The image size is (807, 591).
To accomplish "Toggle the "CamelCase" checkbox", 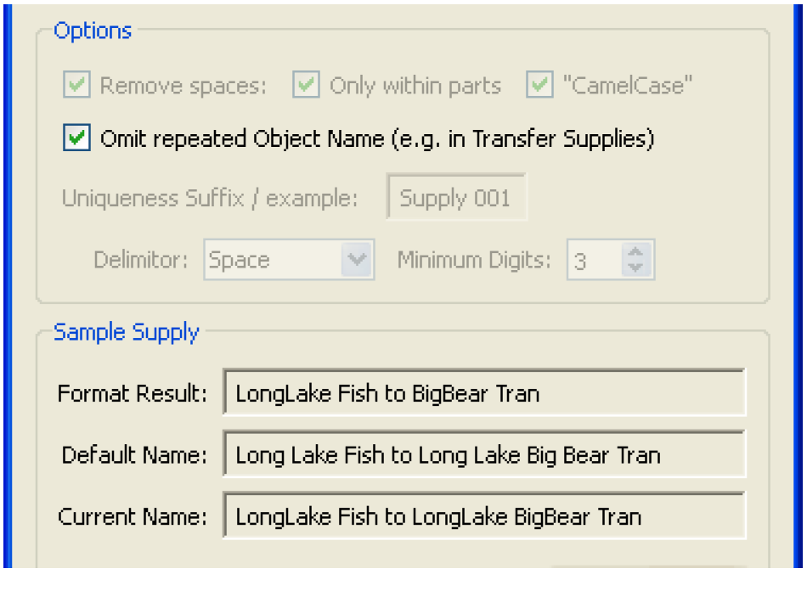I will pos(540,86).
